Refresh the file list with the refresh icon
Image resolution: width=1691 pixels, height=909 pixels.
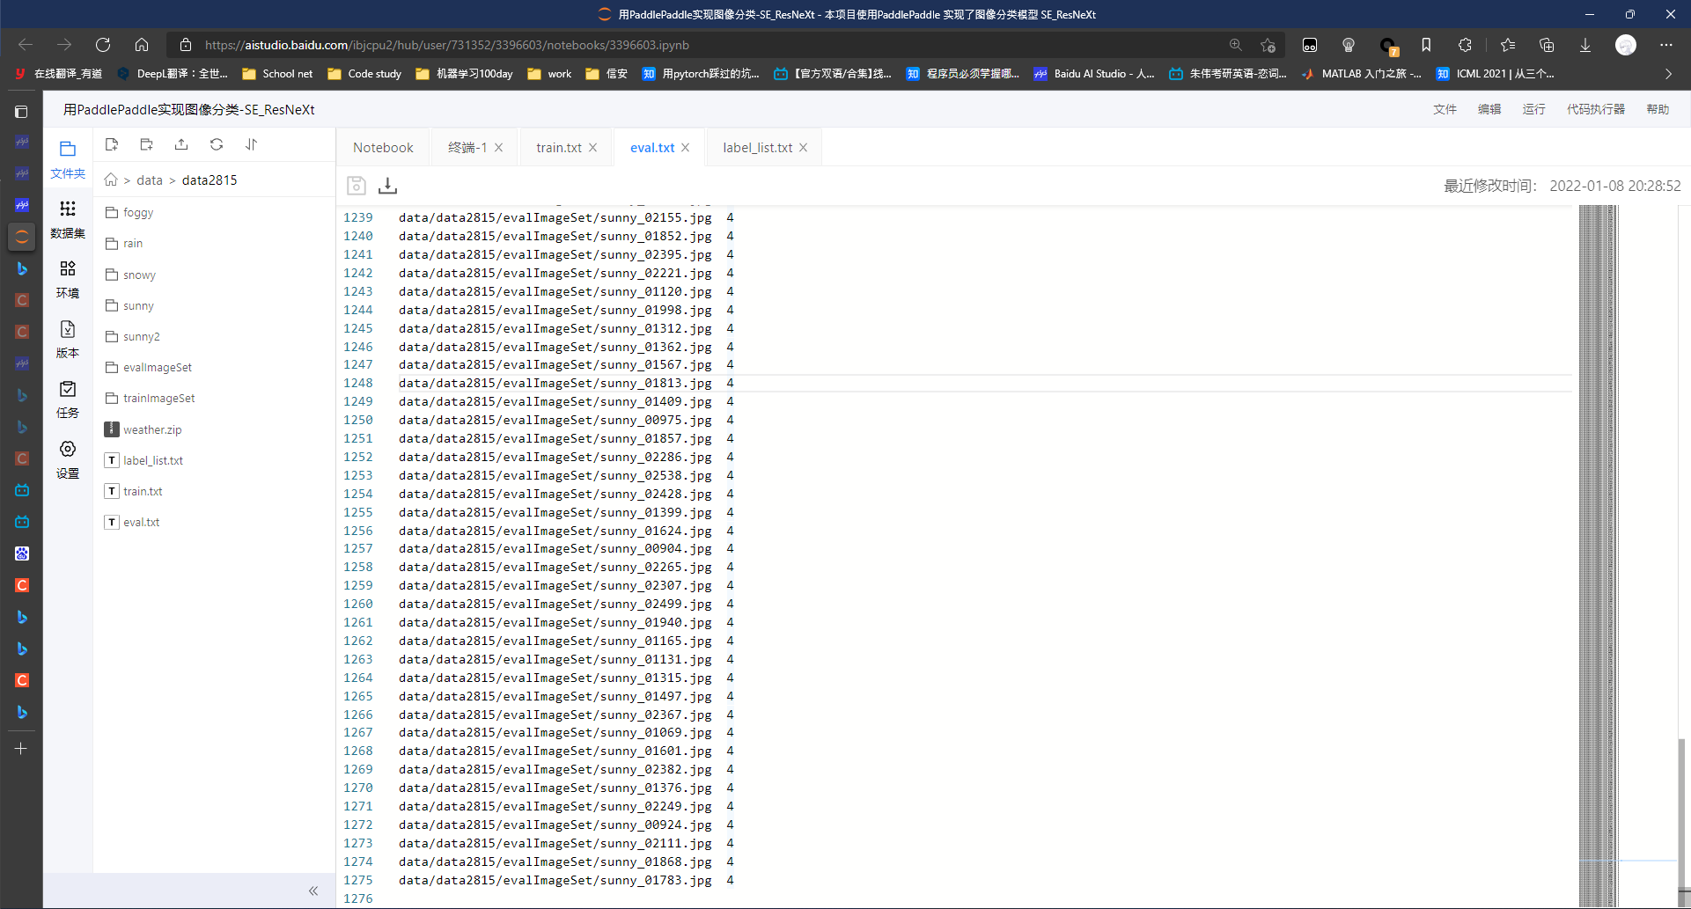tap(217, 144)
